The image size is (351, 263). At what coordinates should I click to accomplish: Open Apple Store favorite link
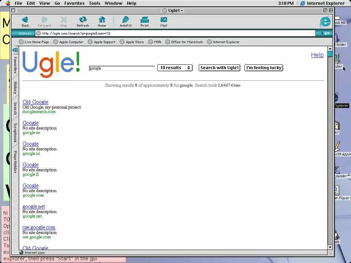coord(132,42)
